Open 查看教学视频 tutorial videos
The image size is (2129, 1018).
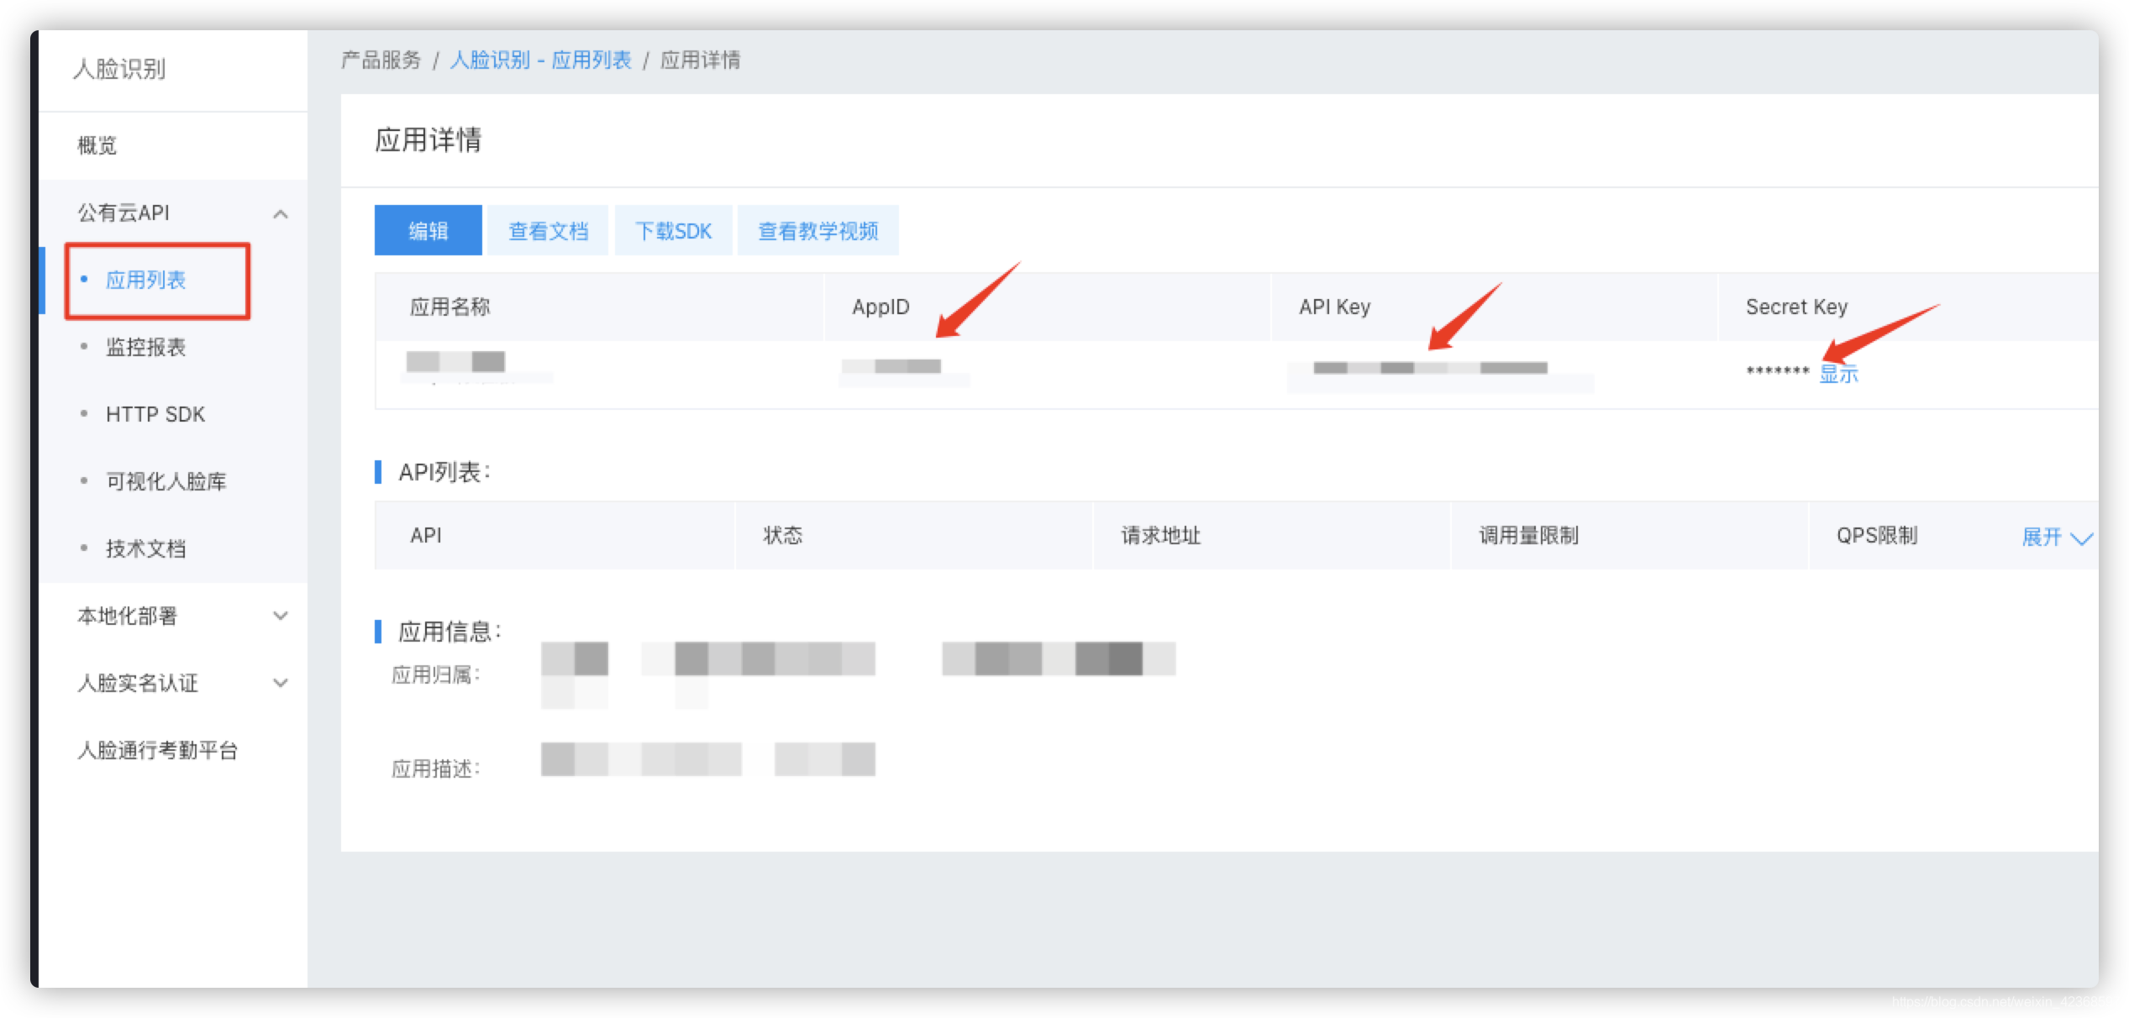(818, 230)
